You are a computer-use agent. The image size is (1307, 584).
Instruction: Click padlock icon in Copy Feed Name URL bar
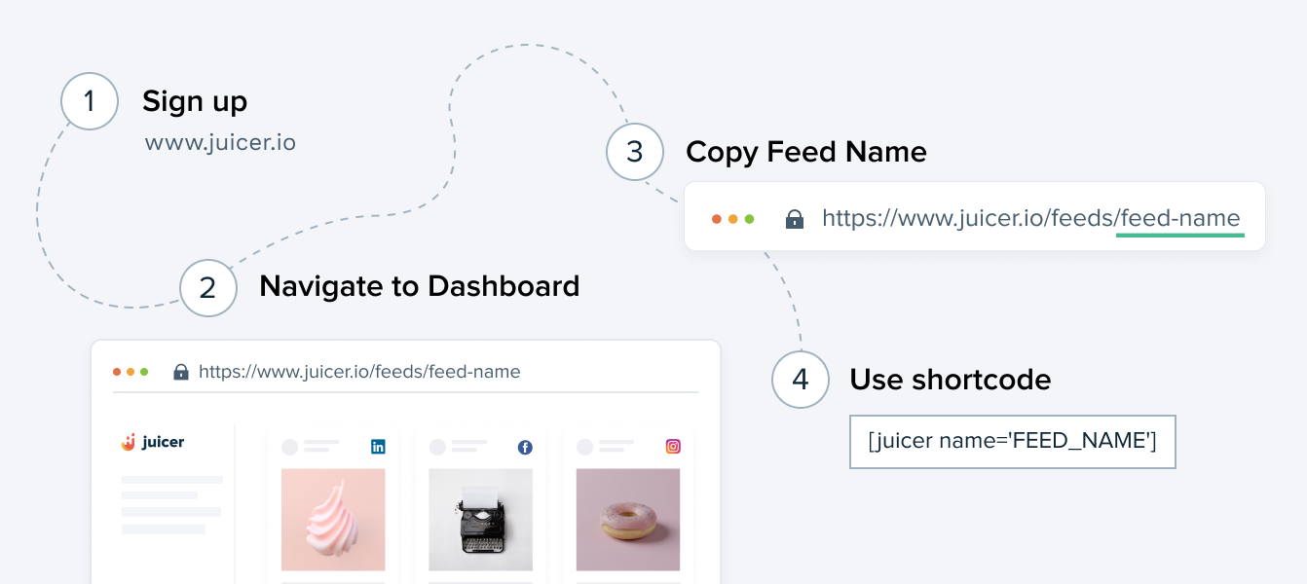(795, 219)
